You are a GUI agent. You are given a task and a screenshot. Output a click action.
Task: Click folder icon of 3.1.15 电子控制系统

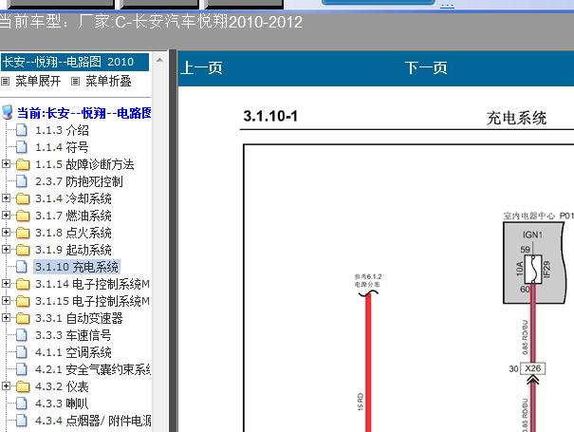click(23, 301)
